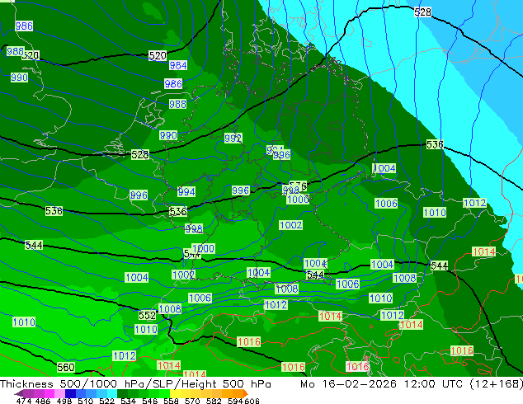Screen dimensions: 523x404
Task: Click the black 560 height contour label
Action: point(66,368)
